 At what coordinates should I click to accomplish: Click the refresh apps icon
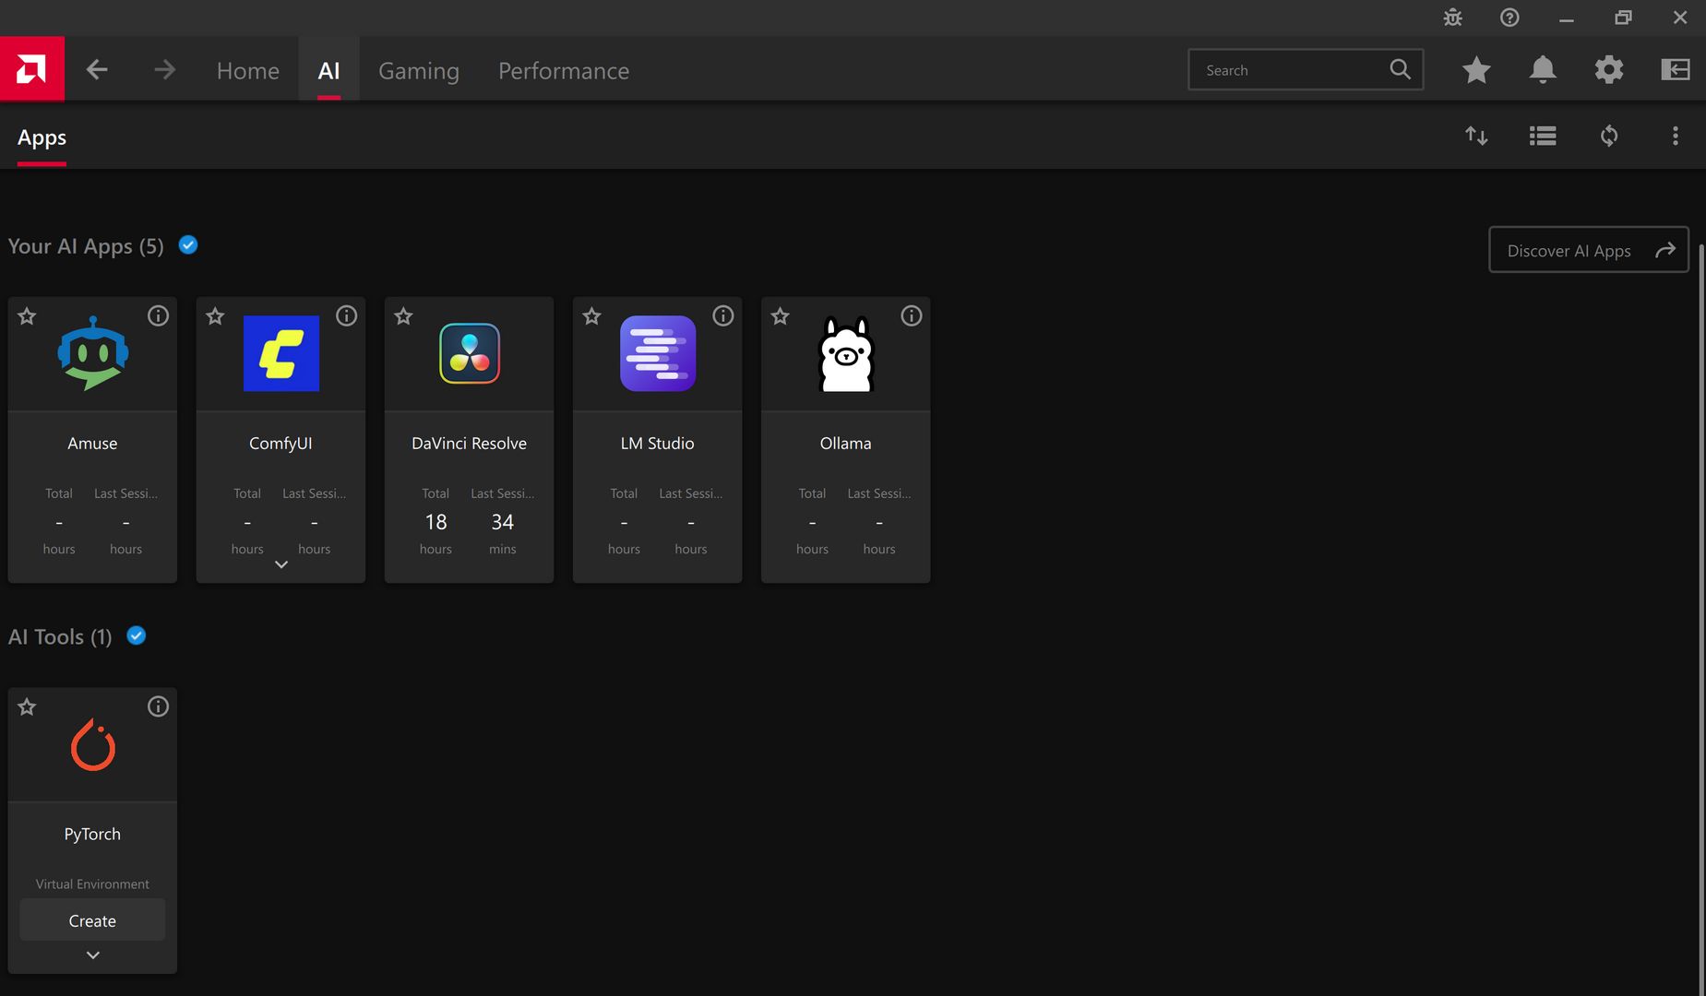point(1608,136)
